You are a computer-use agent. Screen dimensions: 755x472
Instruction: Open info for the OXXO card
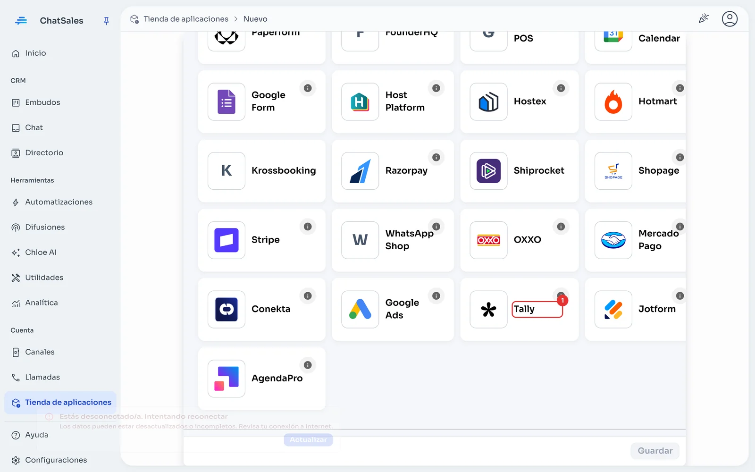pyautogui.click(x=561, y=227)
